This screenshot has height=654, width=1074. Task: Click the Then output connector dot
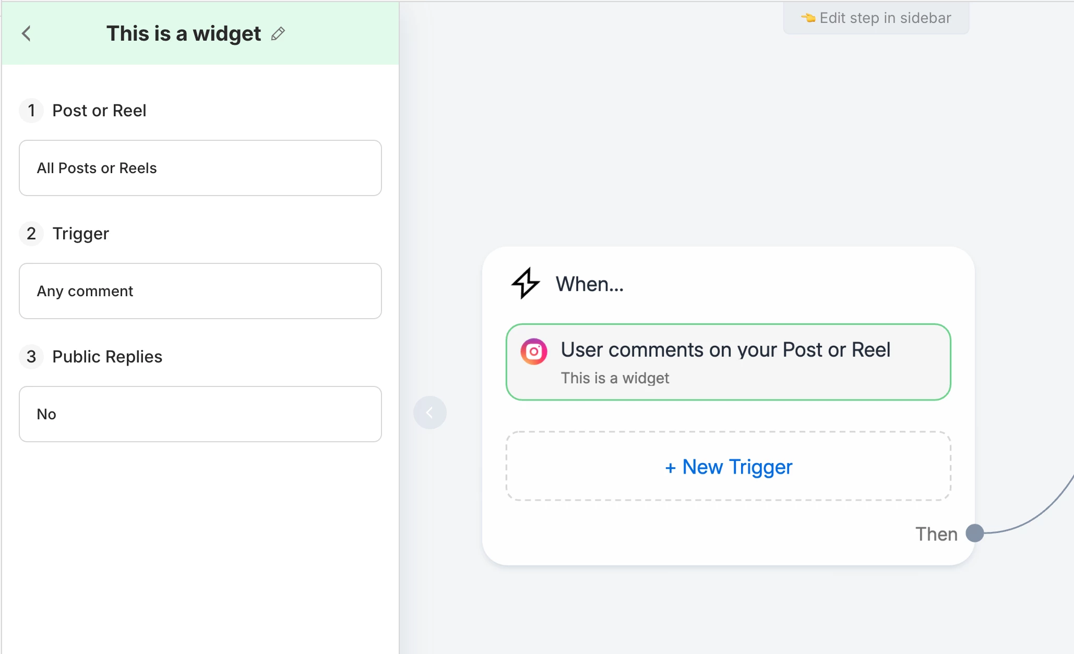[974, 533]
